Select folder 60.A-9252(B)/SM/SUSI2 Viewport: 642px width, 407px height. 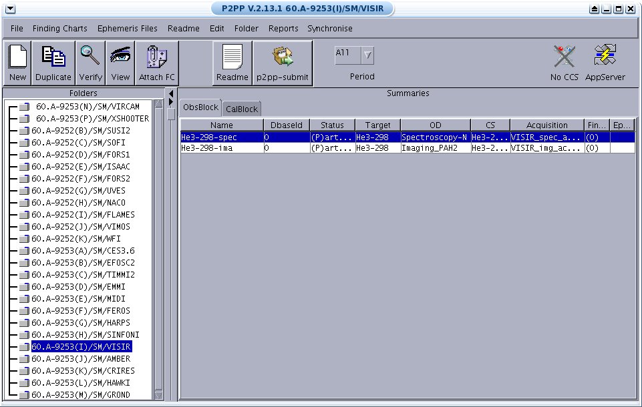tap(81, 131)
